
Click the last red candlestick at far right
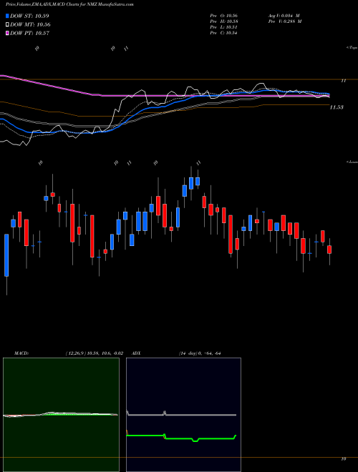coord(329,250)
